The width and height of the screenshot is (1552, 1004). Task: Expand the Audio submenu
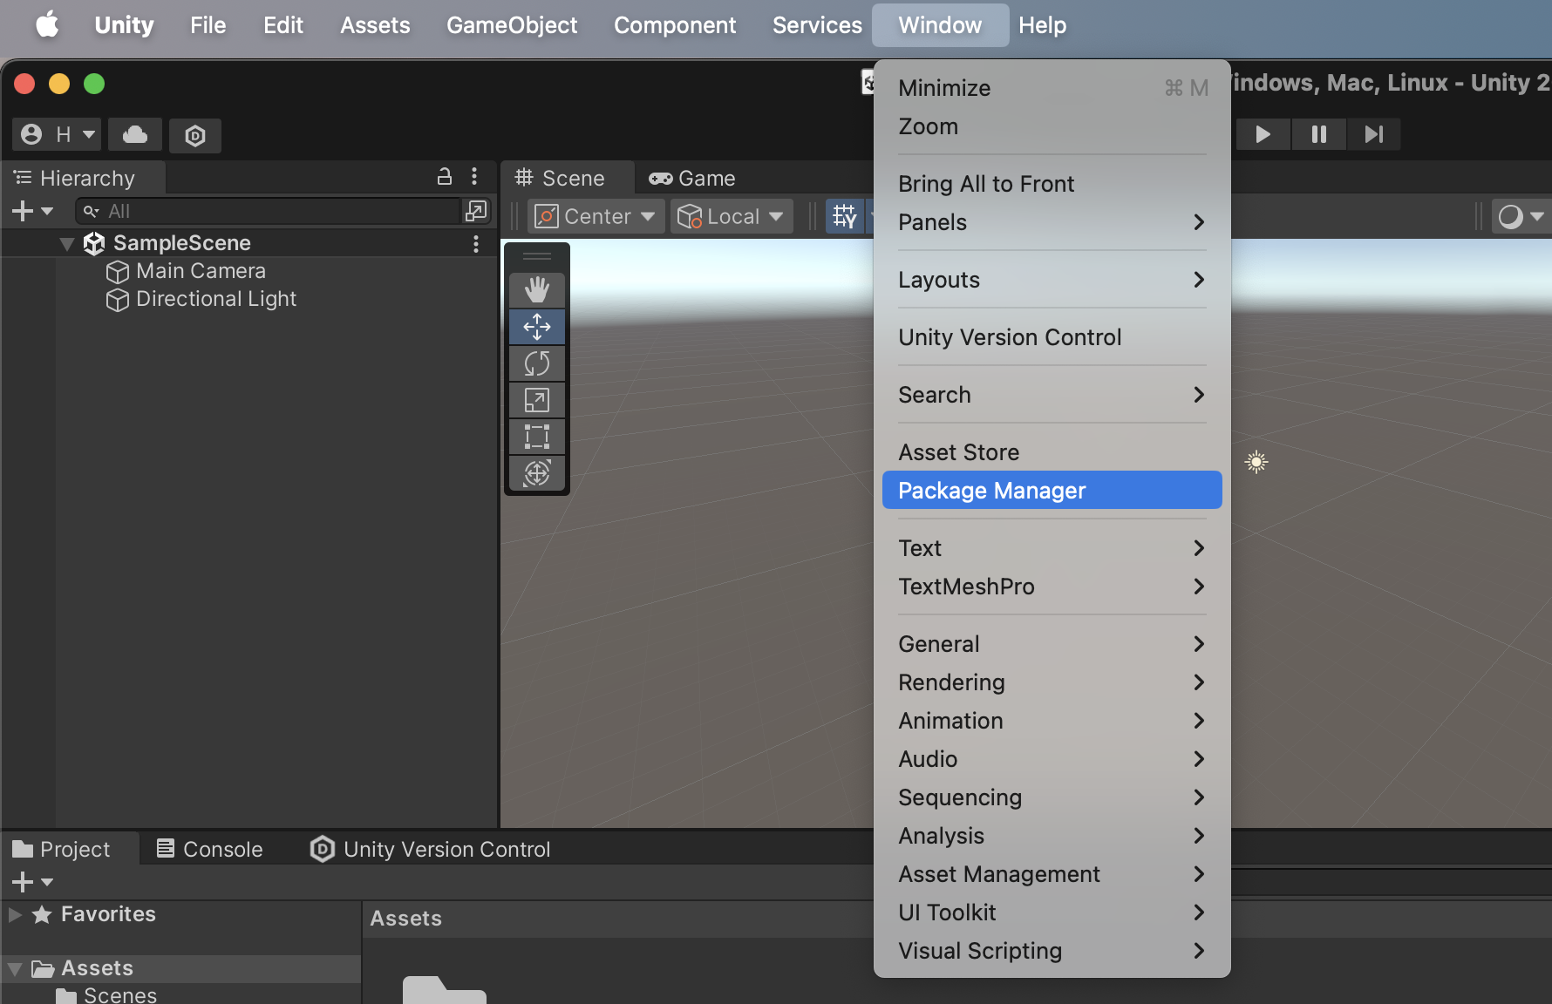1052,759
